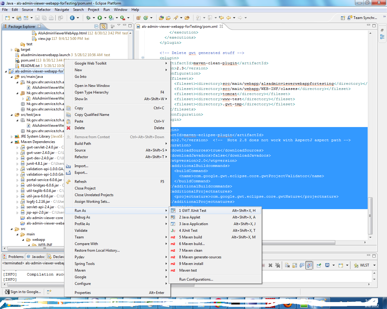Collapse the plugin fold marker in editor gutter

(143, 57)
